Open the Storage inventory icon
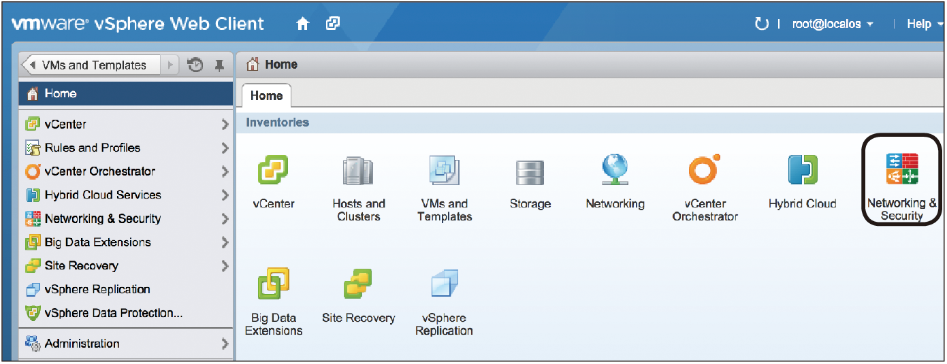Viewport: 947px width, 364px height. 530,173
